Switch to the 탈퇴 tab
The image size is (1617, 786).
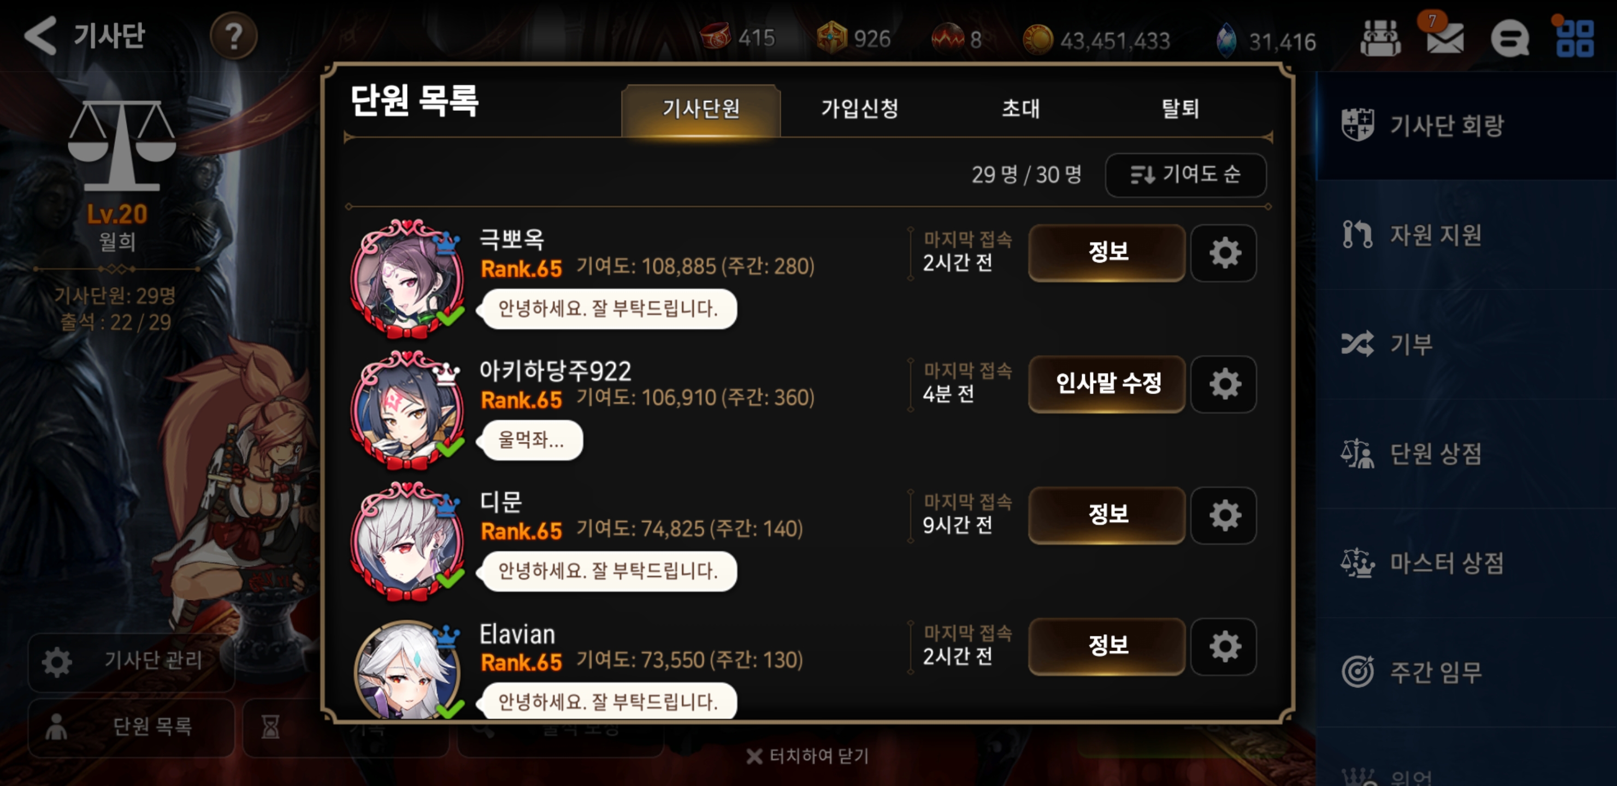[1180, 109]
